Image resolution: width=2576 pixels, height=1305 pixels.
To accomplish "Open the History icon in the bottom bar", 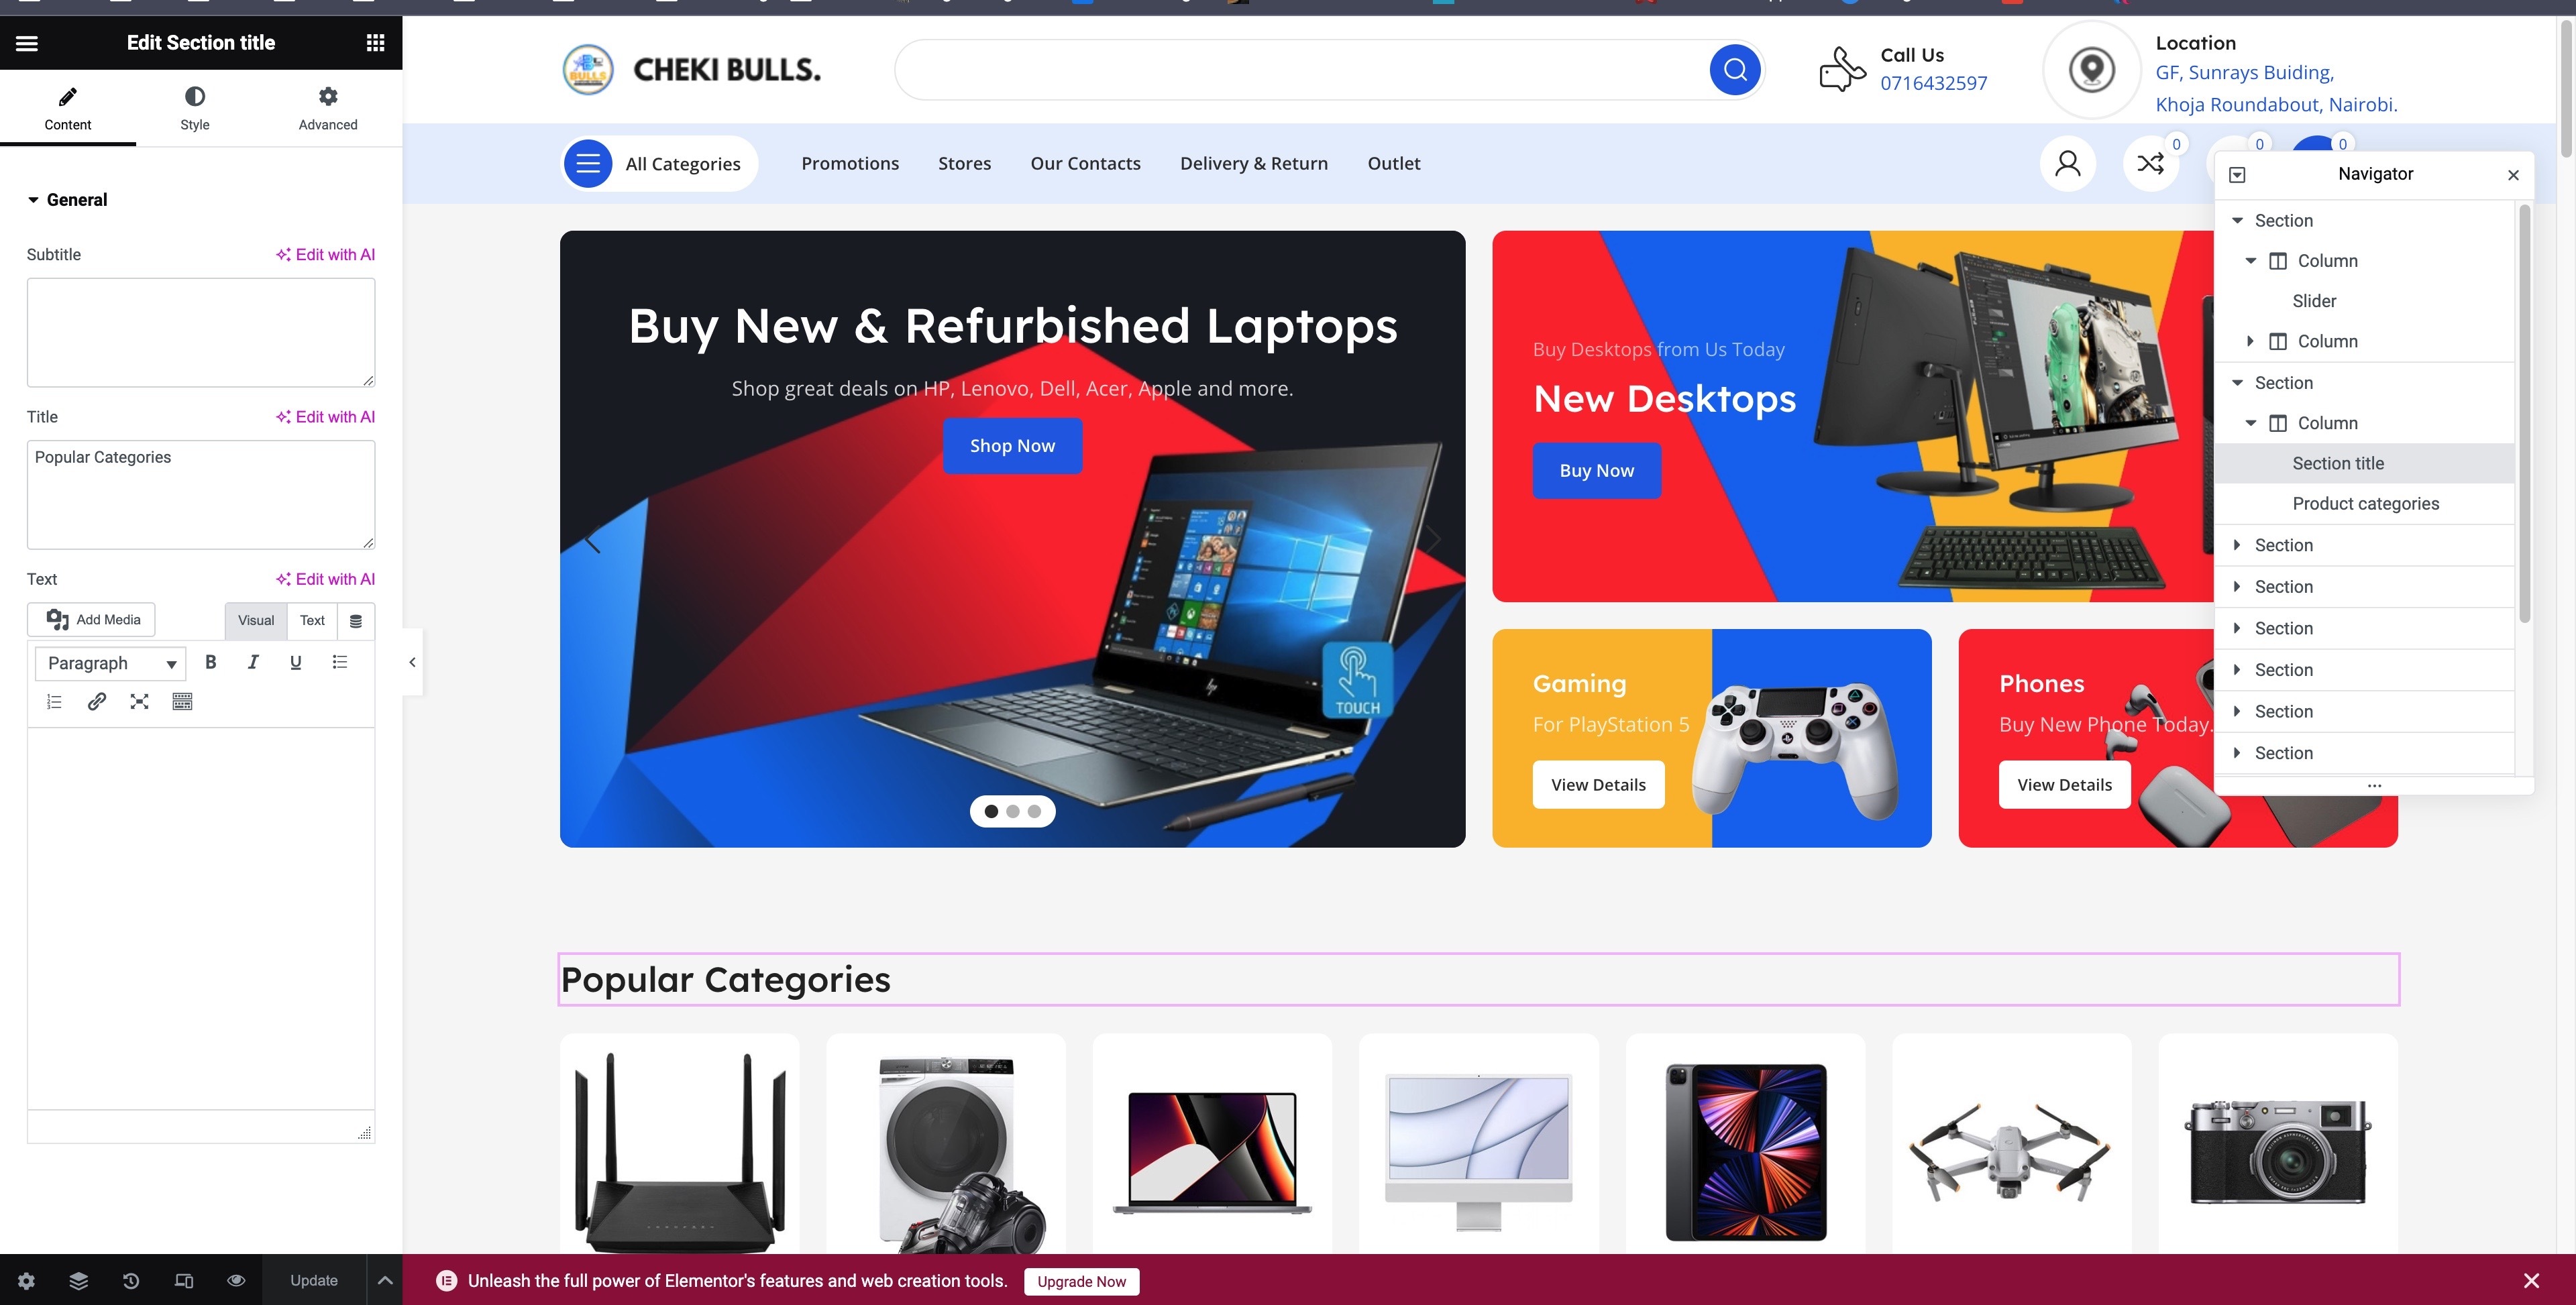I will pos(131,1280).
